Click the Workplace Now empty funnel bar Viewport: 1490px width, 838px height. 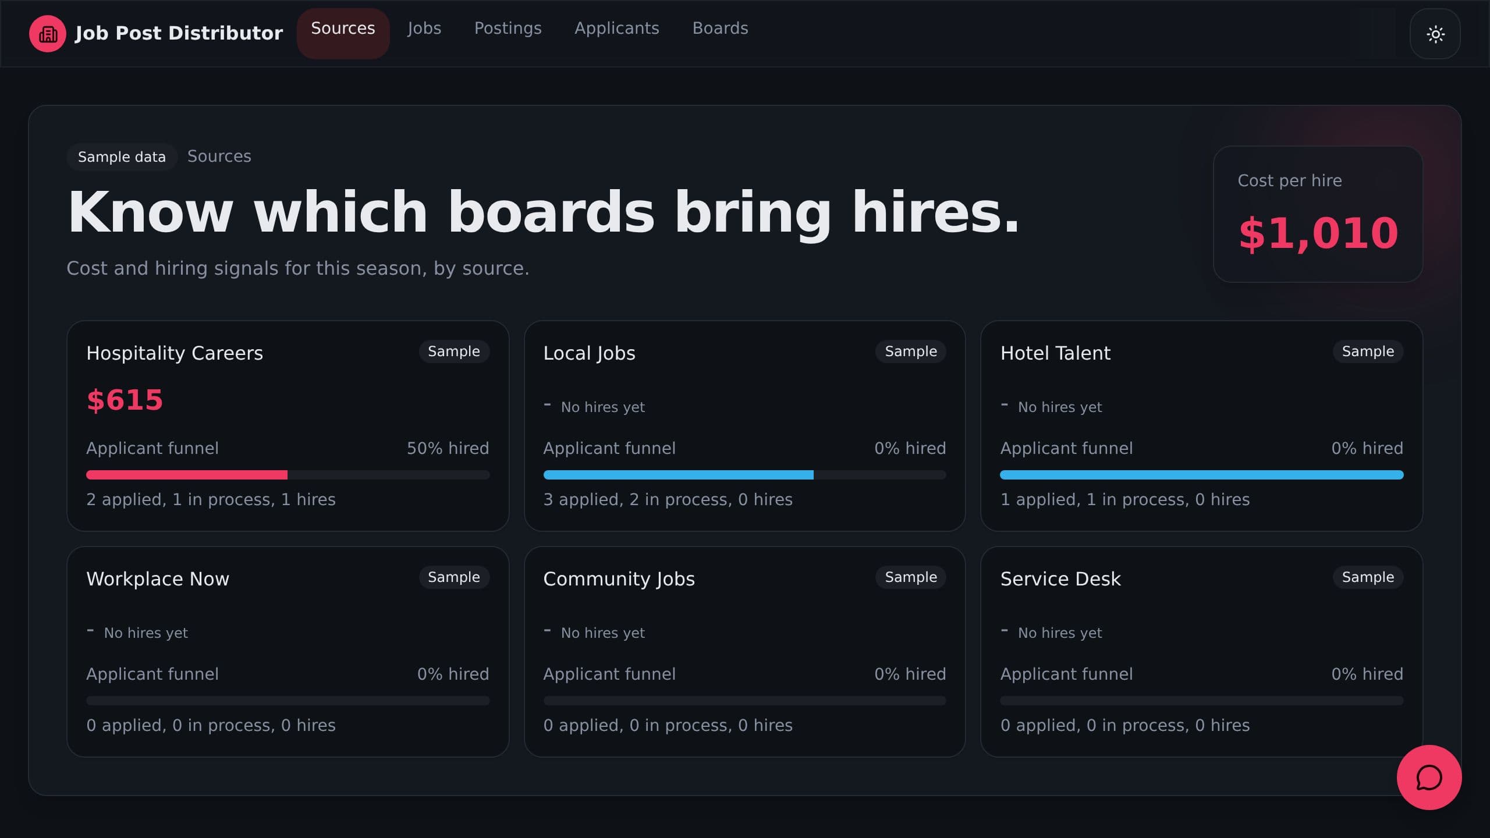[x=288, y=701]
